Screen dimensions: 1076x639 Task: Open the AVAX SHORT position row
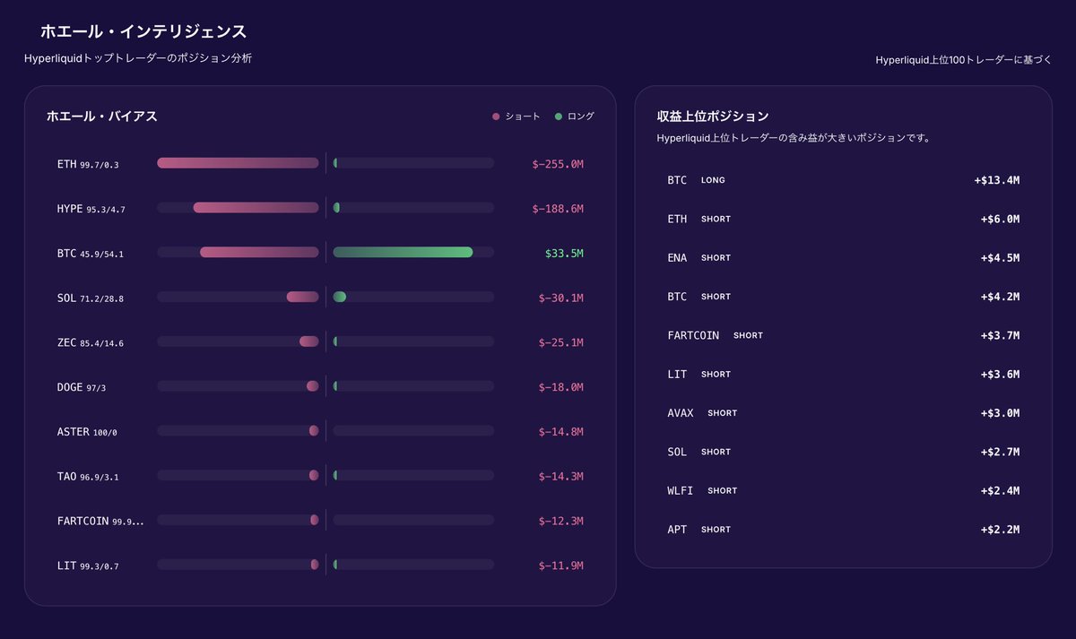843,413
